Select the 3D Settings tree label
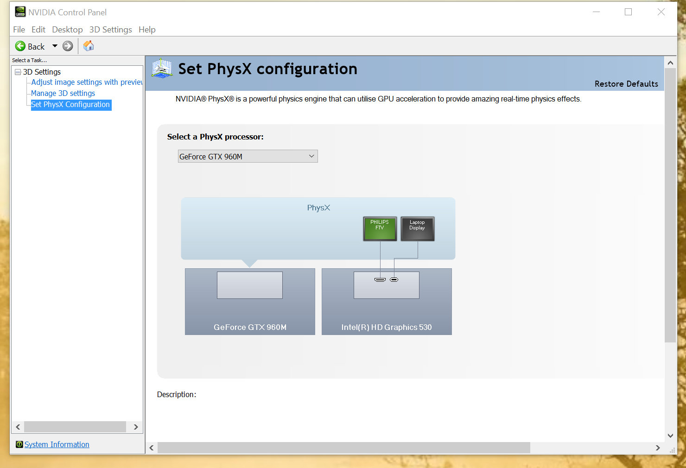686x468 pixels. click(x=42, y=72)
